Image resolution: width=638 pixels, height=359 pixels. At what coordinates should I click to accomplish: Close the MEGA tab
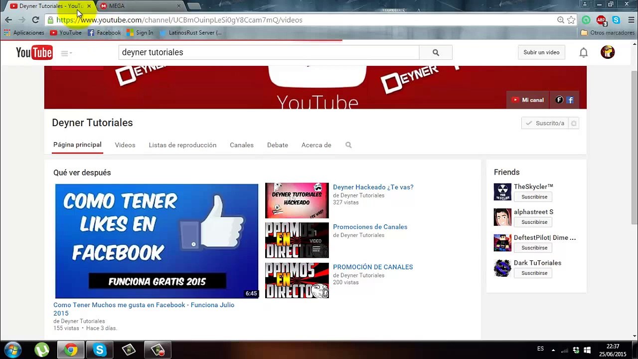(x=179, y=6)
